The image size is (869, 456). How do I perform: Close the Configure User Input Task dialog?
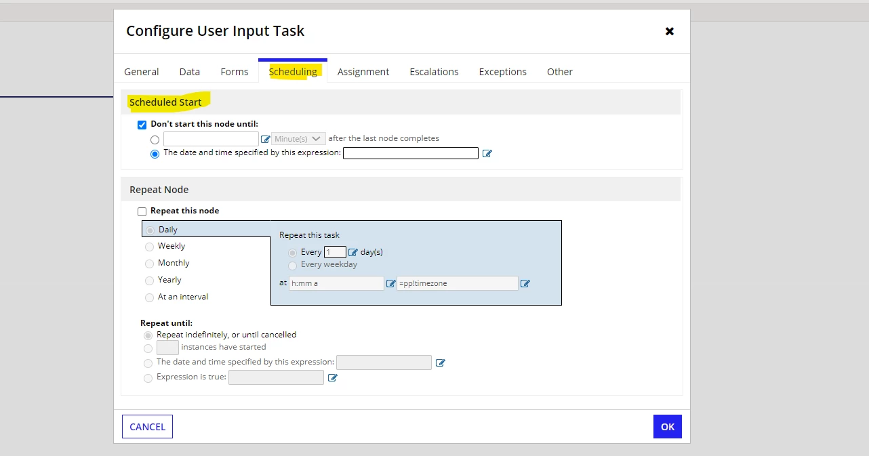pos(669,31)
